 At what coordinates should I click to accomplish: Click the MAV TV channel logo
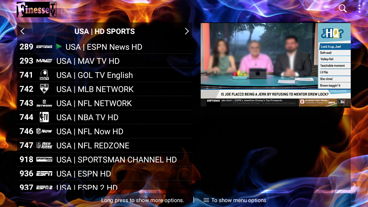(44, 61)
